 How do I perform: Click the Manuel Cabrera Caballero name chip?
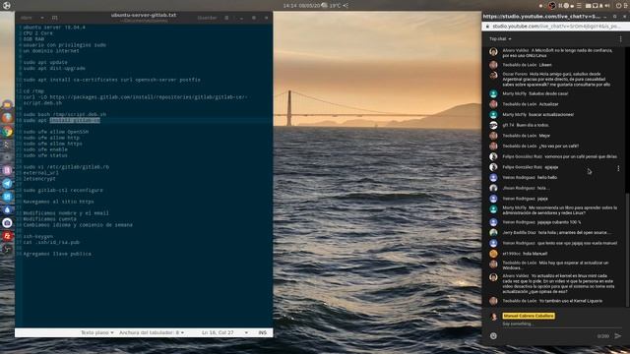tap(529, 316)
